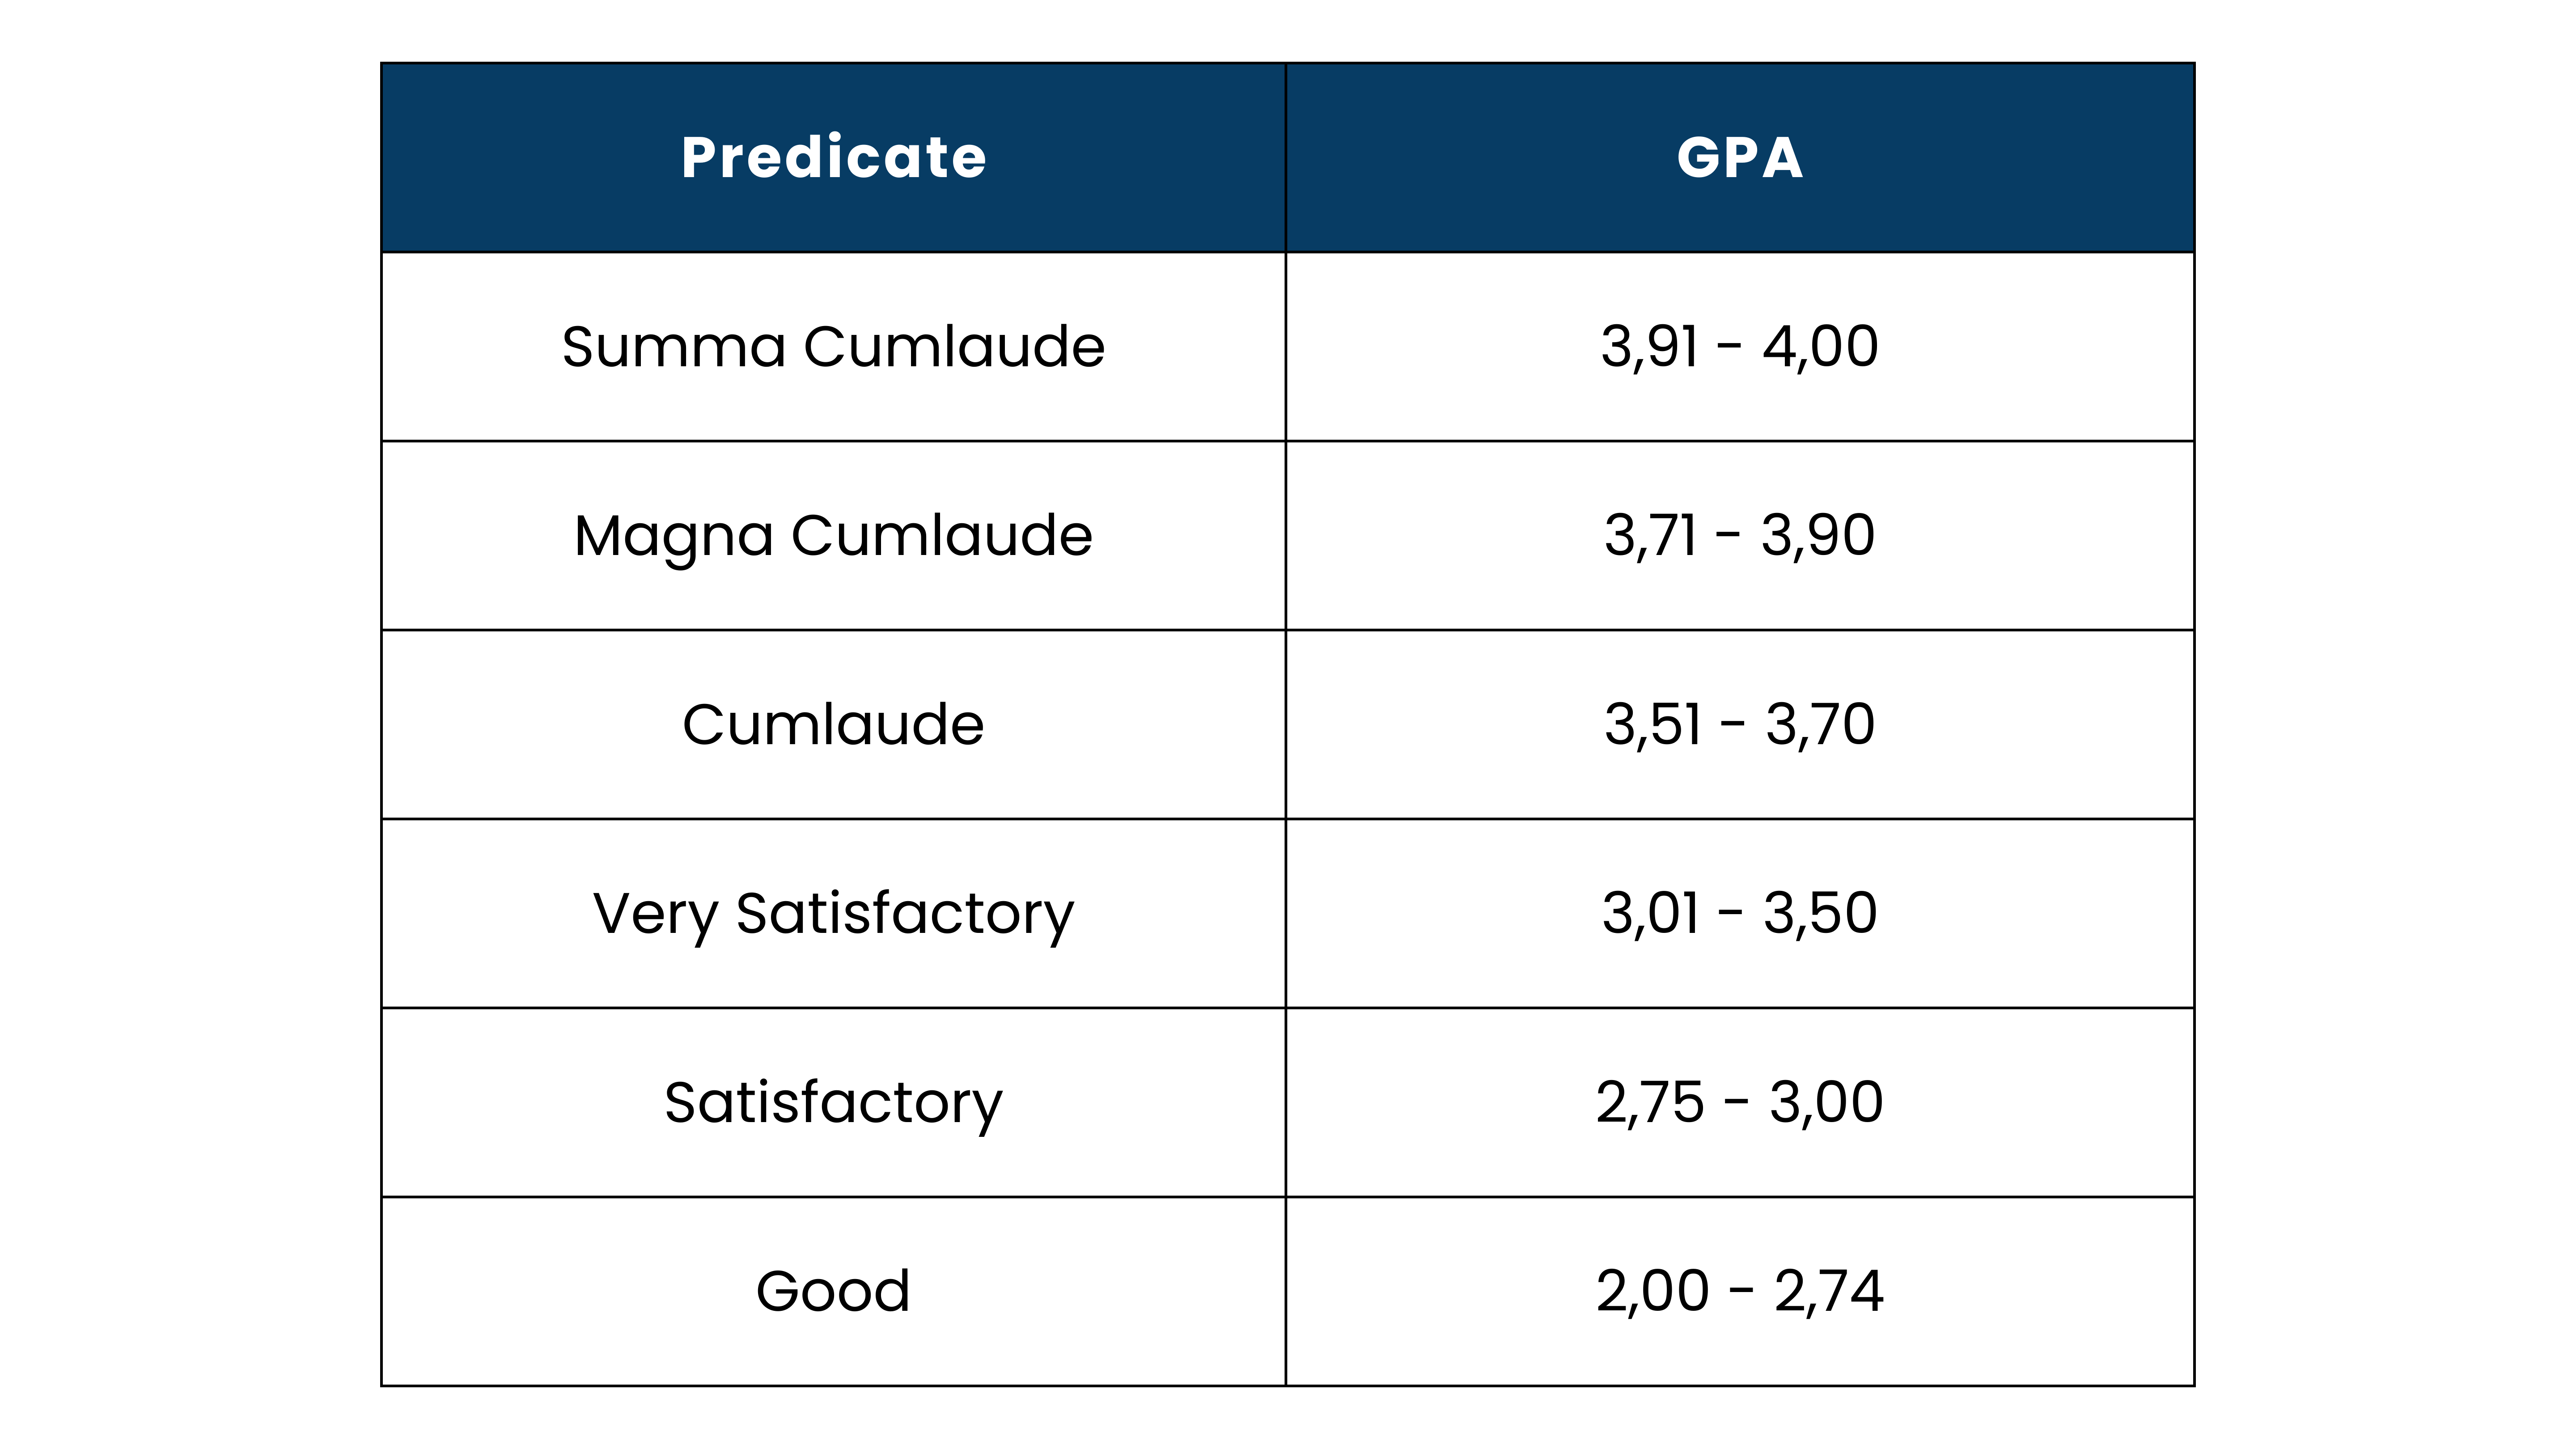Select the 3,51 - 3,70 range cell

point(1740,724)
